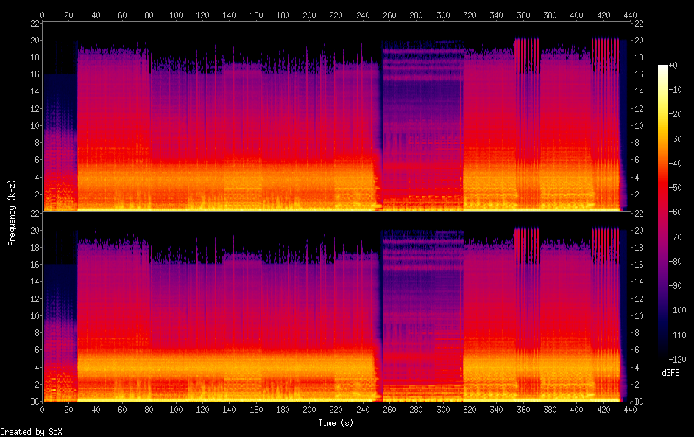This screenshot has width=694, height=437.
Task: Click "200" on the time axis beside "Time (s)"
Action: [x=309, y=410]
